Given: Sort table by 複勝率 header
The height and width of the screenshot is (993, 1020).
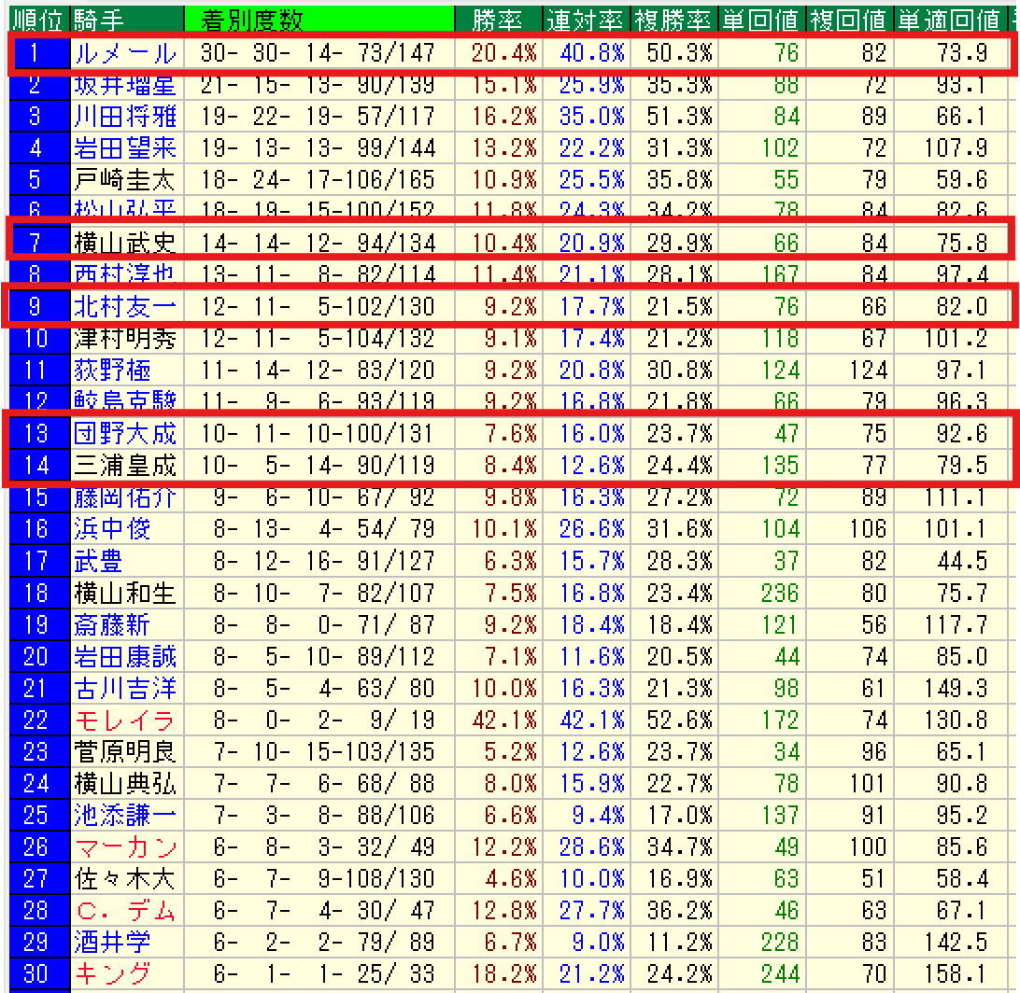Looking at the screenshot, I should pos(673,19).
